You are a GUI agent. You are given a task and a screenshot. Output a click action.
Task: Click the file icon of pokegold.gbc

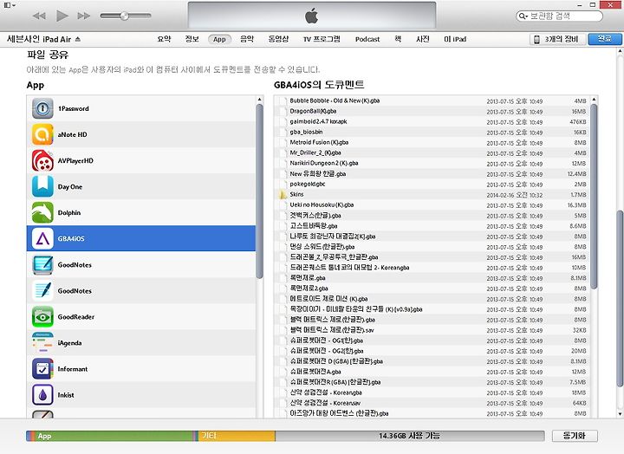pyautogui.click(x=283, y=185)
